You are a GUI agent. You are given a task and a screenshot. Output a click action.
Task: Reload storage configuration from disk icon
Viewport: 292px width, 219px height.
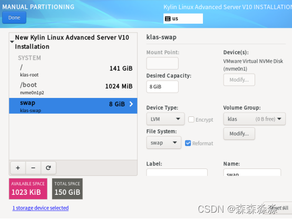tap(48, 168)
